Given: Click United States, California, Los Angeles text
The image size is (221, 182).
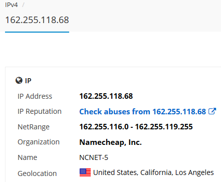Looking at the screenshot, I should [x=153, y=172].
